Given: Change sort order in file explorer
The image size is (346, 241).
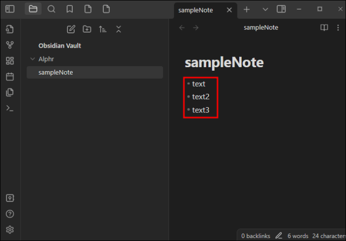Looking at the screenshot, I should tap(103, 29).
